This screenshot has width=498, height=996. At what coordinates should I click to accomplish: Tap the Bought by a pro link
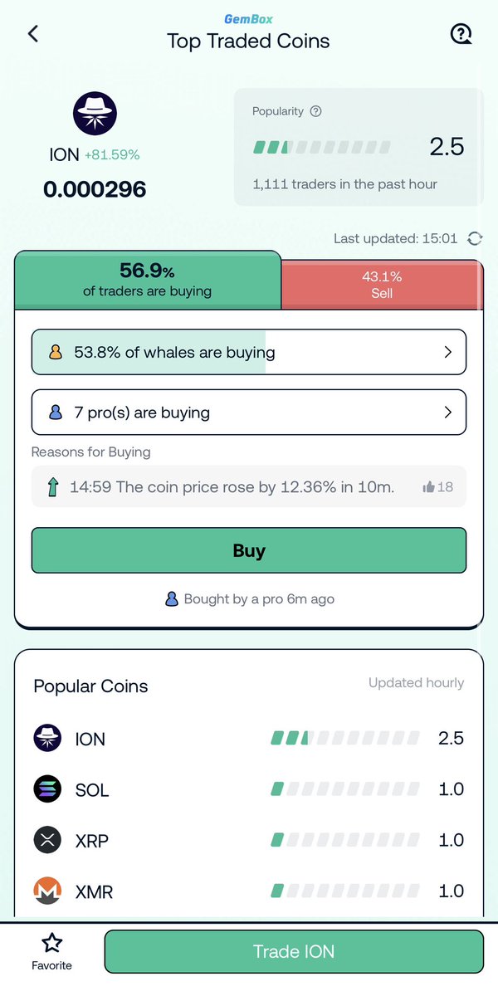point(250,598)
